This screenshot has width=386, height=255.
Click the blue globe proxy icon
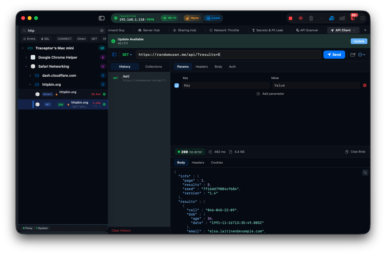click(x=332, y=18)
